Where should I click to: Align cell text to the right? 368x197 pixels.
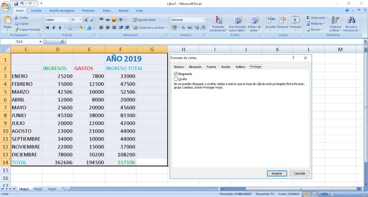pyautogui.click(x=114, y=28)
